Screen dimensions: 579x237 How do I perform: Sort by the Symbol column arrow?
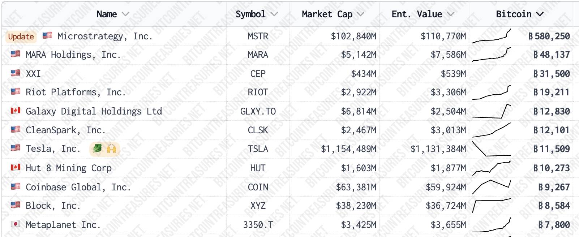[274, 14]
